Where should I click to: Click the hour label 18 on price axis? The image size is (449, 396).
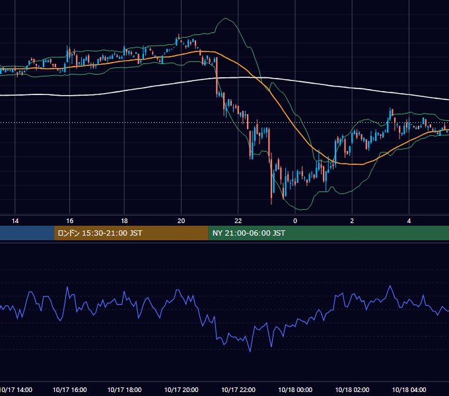pos(124,221)
